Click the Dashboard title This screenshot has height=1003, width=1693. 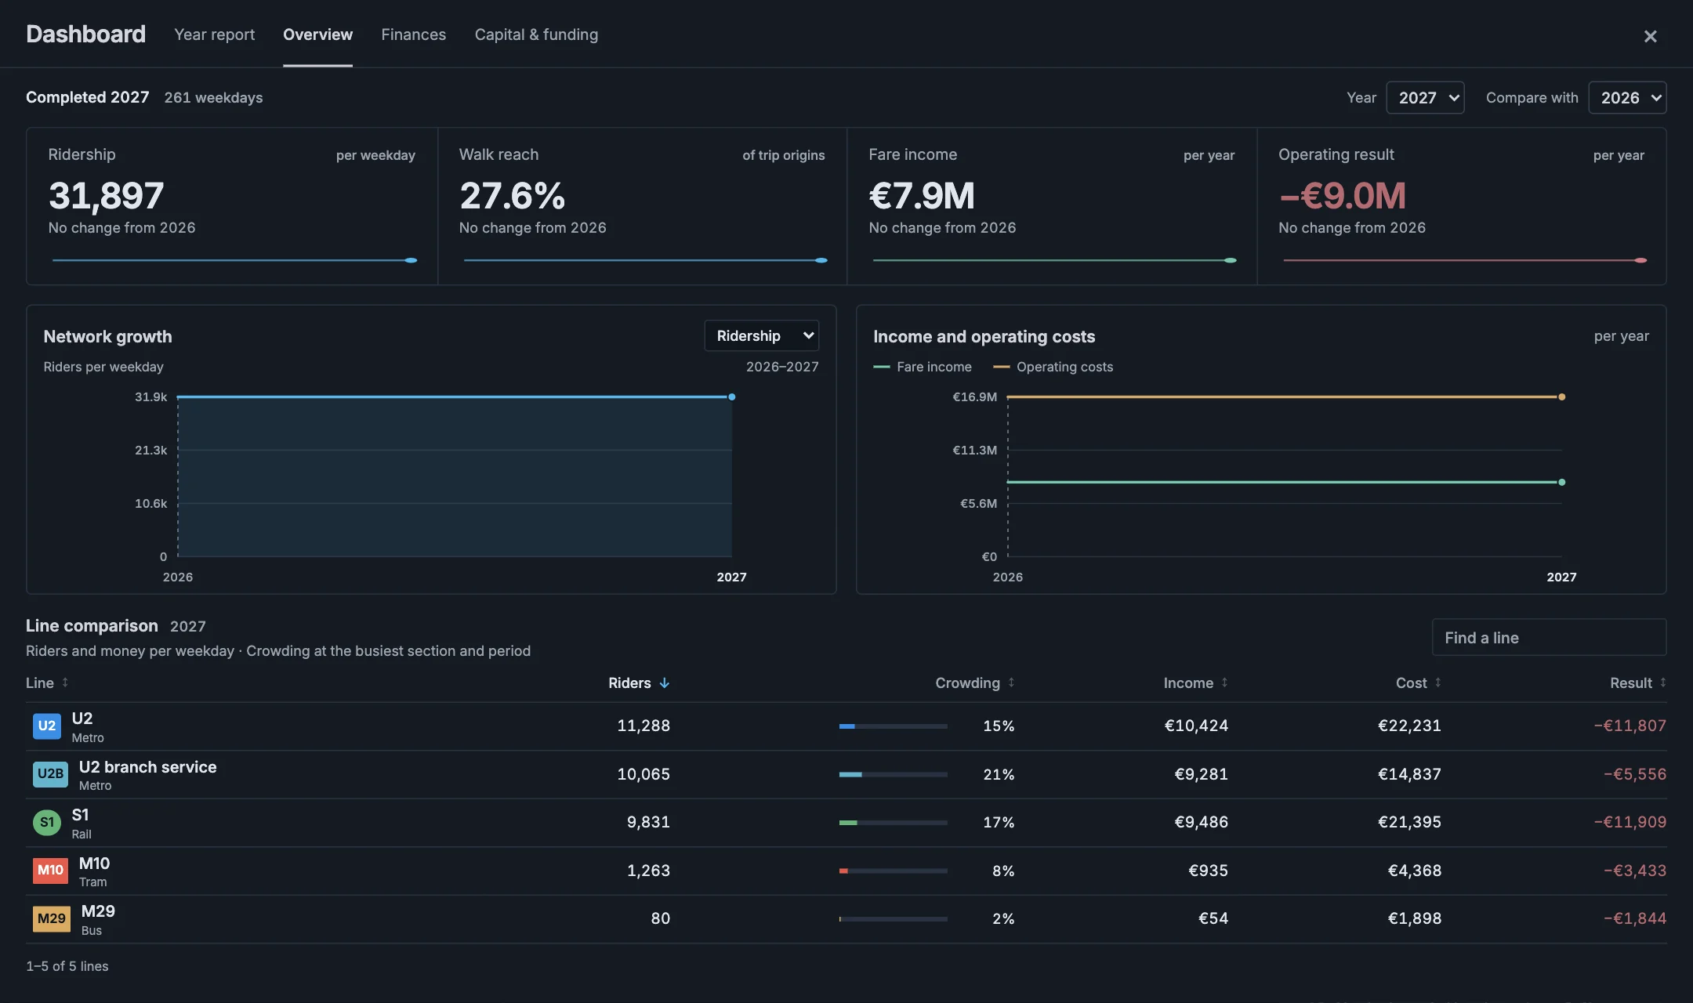[85, 34]
